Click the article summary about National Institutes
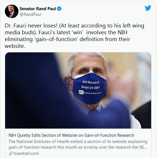The image size is (158, 158). pyautogui.click(x=78, y=144)
